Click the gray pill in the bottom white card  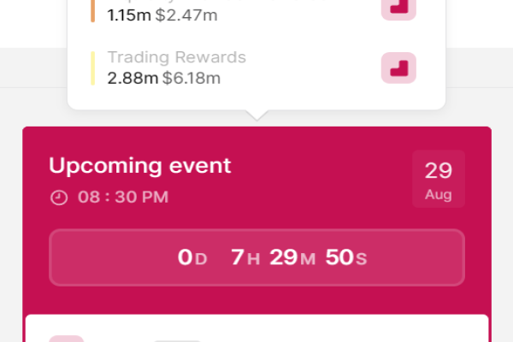pos(177,340)
